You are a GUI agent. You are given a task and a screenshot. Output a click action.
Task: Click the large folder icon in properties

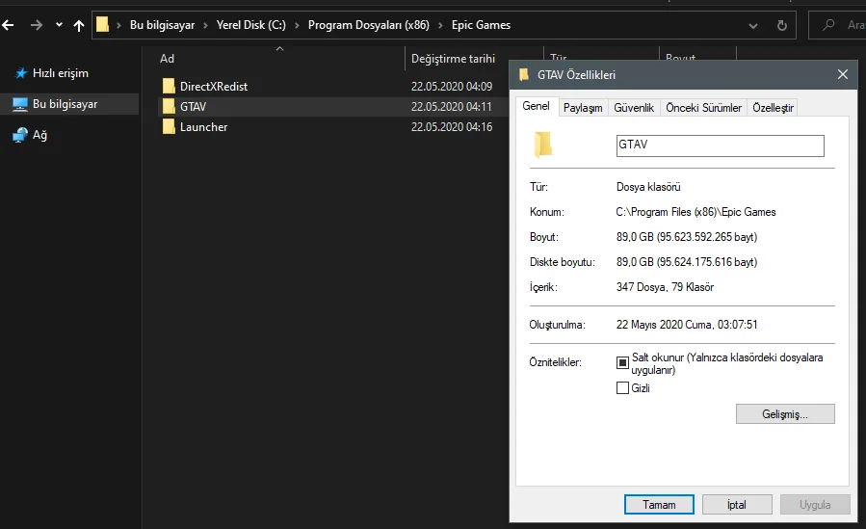tap(543, 145)
